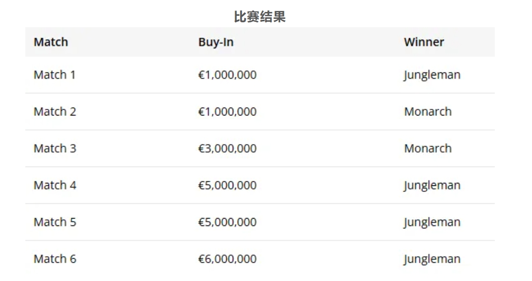532x281 pixels.
Task: Click the Winner column header
Action: tap(424, 42)
